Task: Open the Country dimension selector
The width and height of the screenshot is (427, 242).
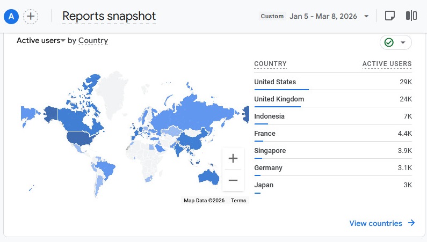Action: pos(93,40)
